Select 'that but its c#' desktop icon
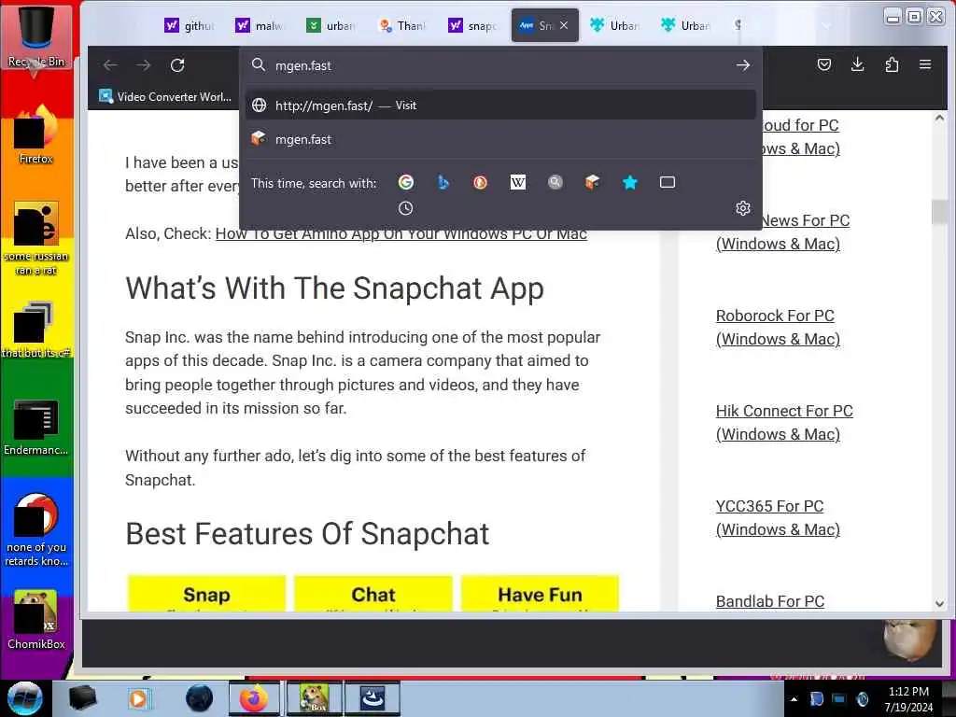956x717 pixels. pos(36,330)
